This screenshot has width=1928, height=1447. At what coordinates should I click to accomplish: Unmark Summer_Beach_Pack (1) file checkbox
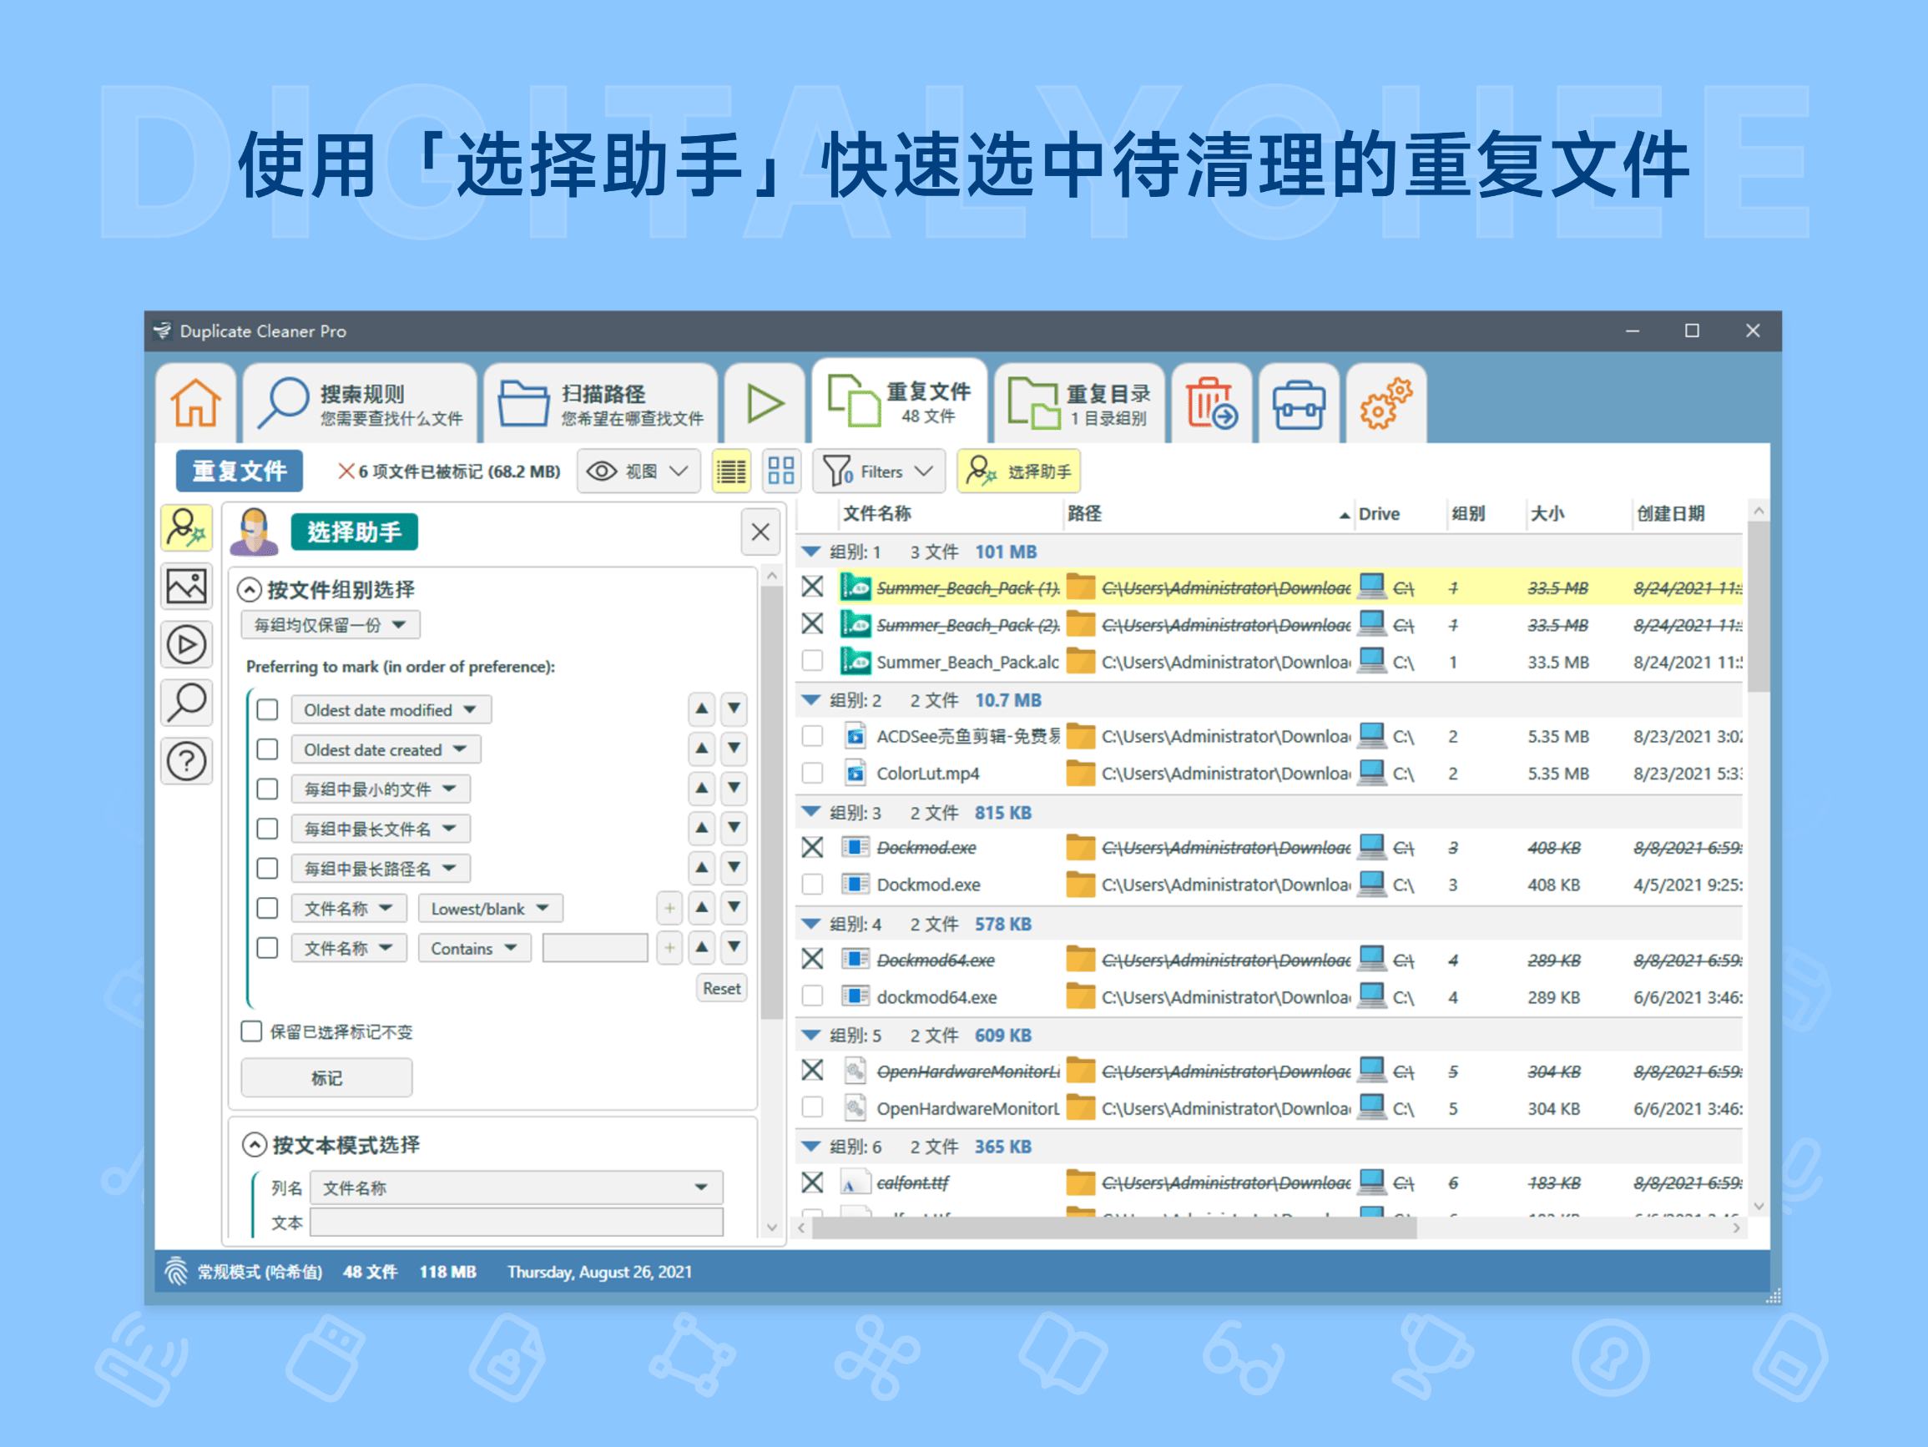pyautogui.click(x=812, y=587)
